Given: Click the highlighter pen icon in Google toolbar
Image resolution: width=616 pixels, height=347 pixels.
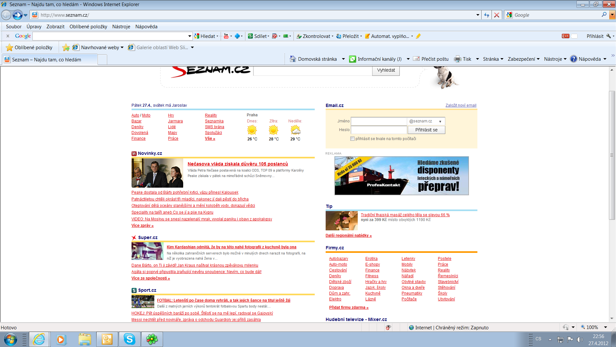Looking at the screenshot, I should 418,36.
